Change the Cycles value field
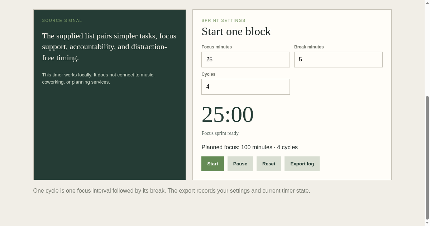This screenshot has width=430, height=226. click(245, 87)
